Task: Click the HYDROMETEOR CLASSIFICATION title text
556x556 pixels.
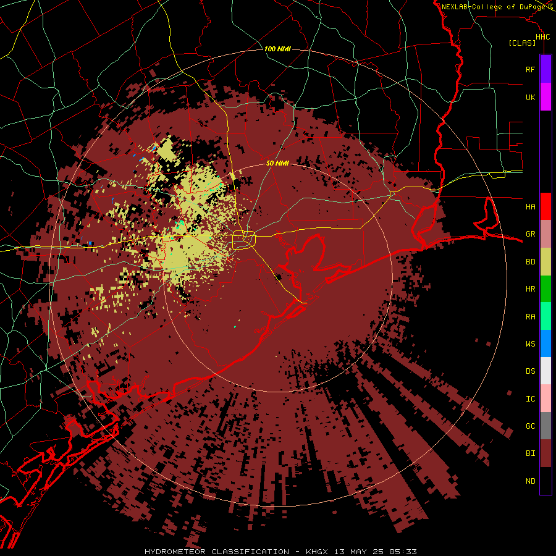Action: [217, 552]
